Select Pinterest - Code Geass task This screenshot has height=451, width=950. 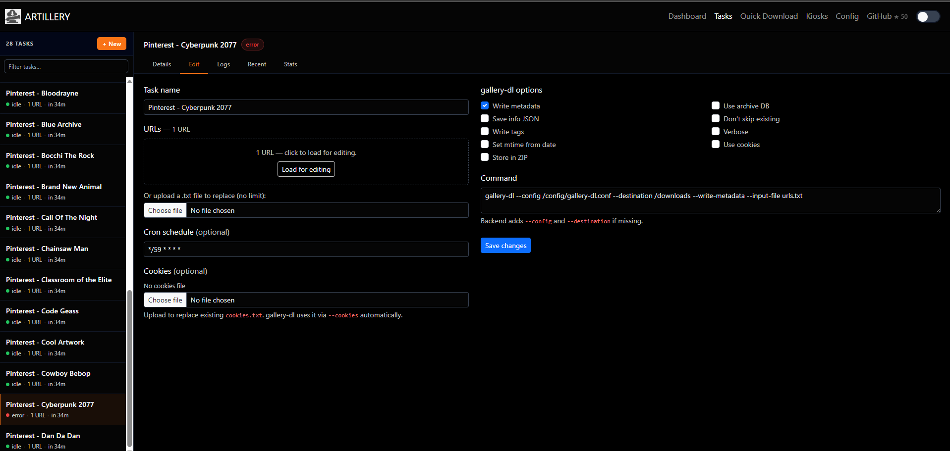[63, 316]
